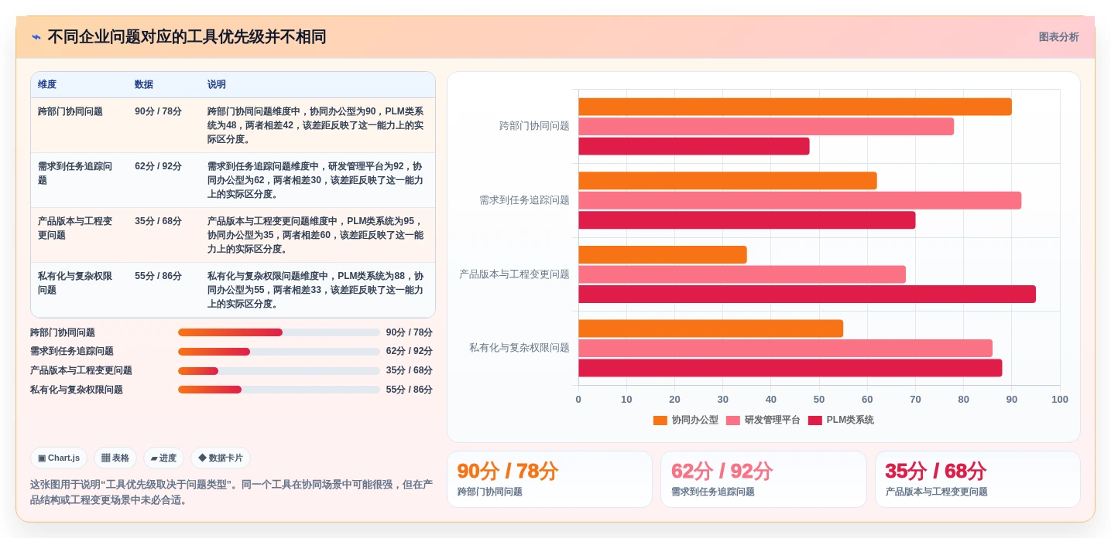Viewport: 1111px width, 538px height.
Task: Click the red PLM类系统 bar for 跨部门协同问题
Action: 694,146
